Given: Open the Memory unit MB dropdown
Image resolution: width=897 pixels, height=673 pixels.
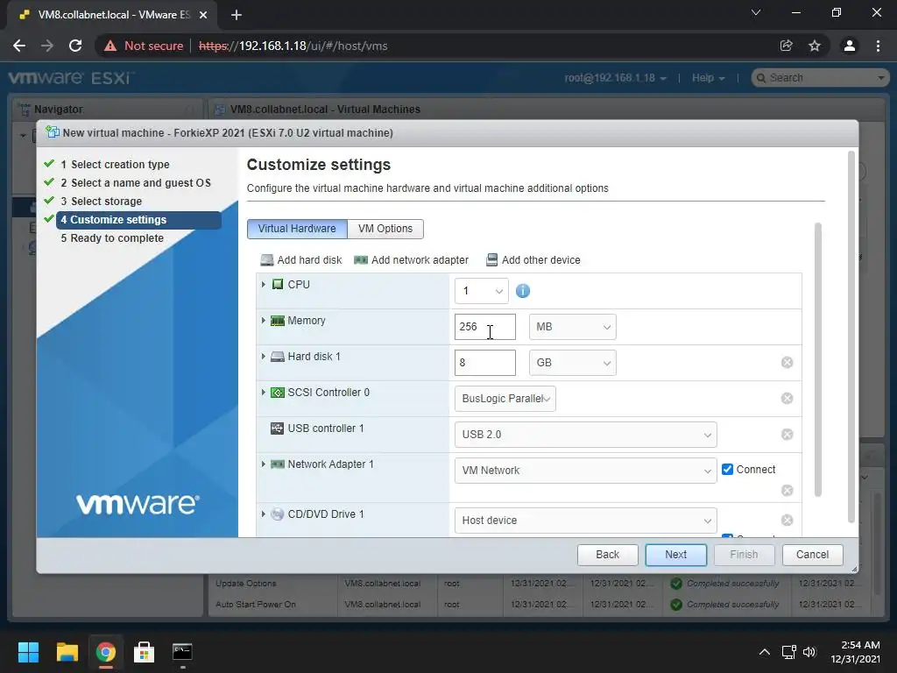Looking at the screenshot, I should pos(573,327).
